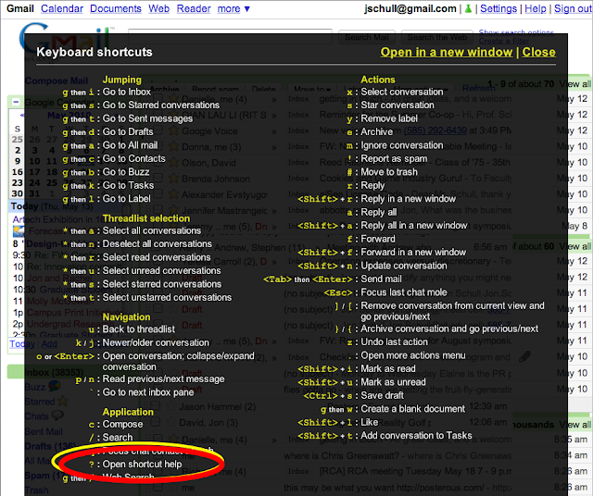Open Calendar from the top navigation
The height and width of the screenshot is (496, 593).
pyautogui.click(x=62, y=8)
